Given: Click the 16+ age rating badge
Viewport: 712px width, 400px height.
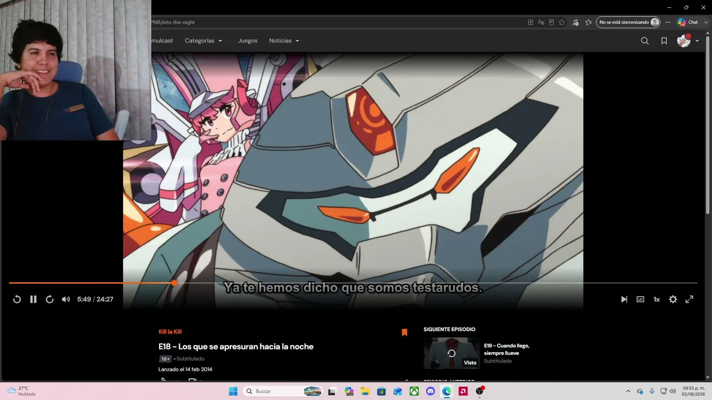Looking at the screenshot, I should pyautogui.click(x=165, y=359).
